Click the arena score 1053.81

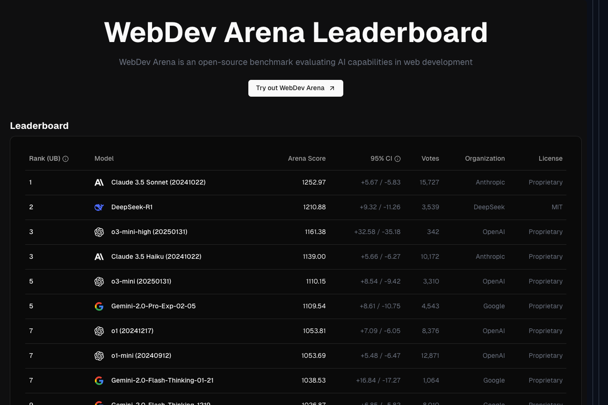click(314, 331)
